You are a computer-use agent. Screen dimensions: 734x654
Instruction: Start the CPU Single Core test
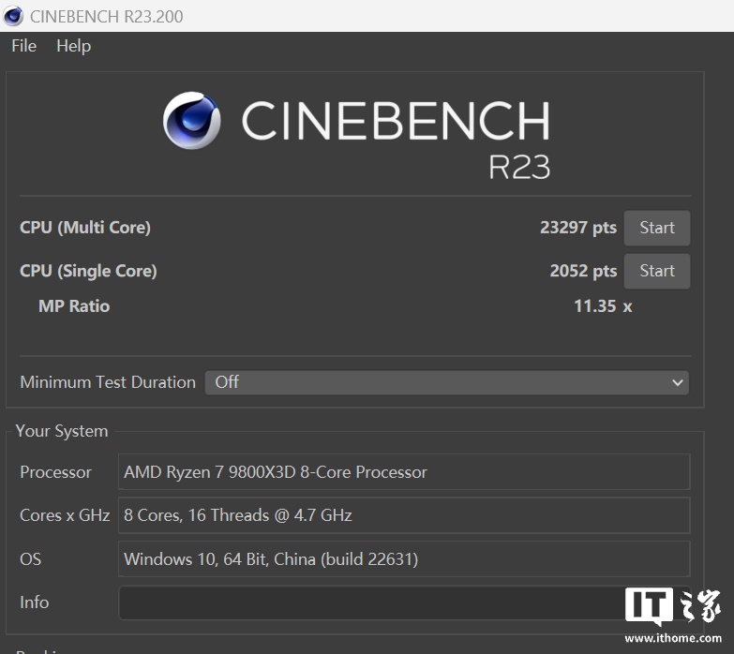pyautogui.click(x=657, y=271)
